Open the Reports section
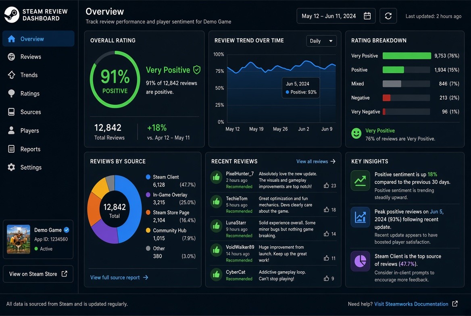Viewport: 471px width, 316px height. (38, 149)
